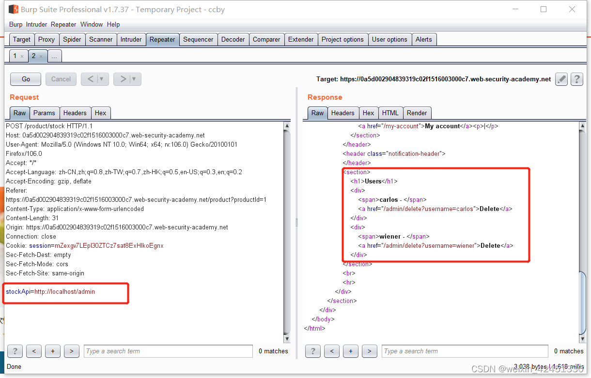Click the Users h1 heading line
The width and height of the screenshot is (591, 378).
coord(374,181)
